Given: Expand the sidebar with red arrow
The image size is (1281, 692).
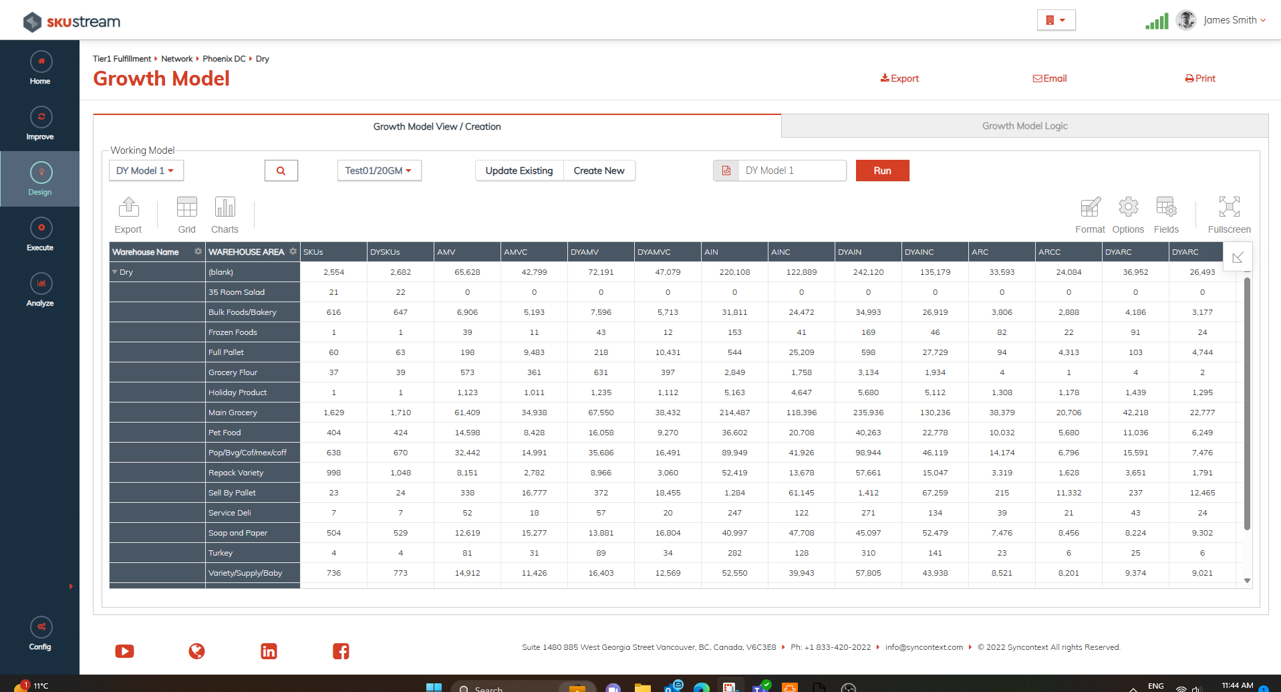Looking at the screenshot, I should coord(71,586).
